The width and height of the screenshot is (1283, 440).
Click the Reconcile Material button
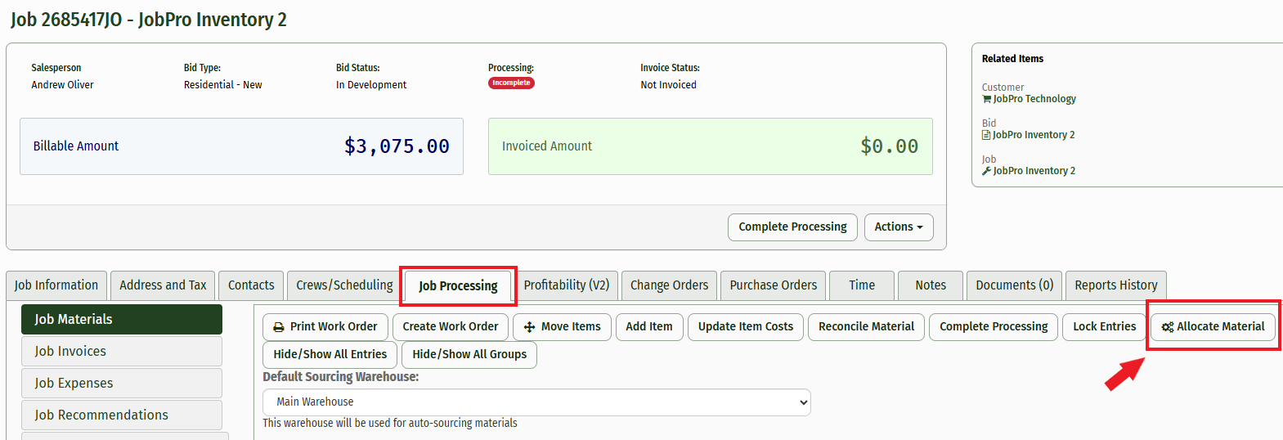point(866,327)
